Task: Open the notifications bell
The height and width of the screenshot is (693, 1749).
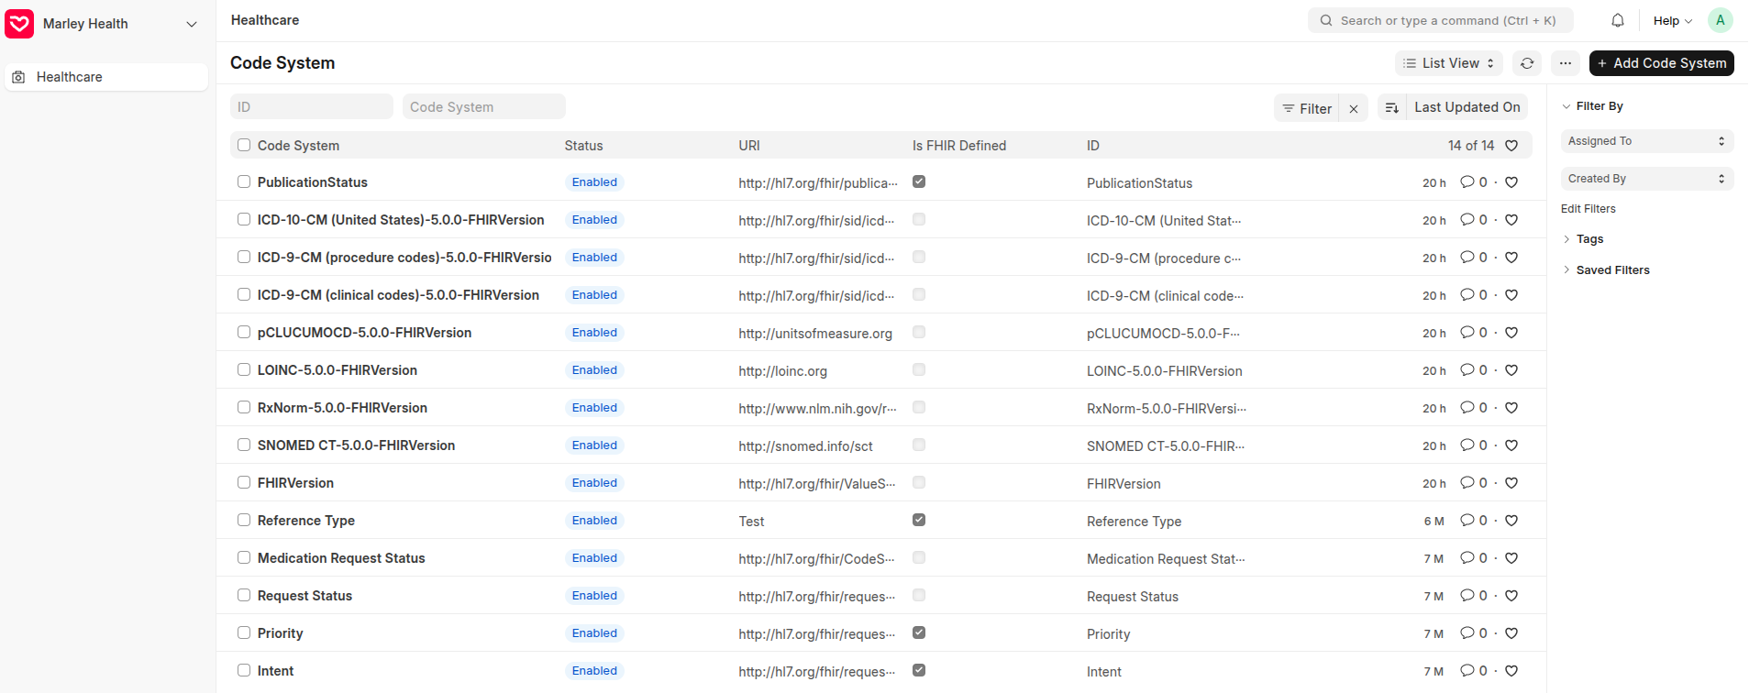Action: (x=1618, y=20)
